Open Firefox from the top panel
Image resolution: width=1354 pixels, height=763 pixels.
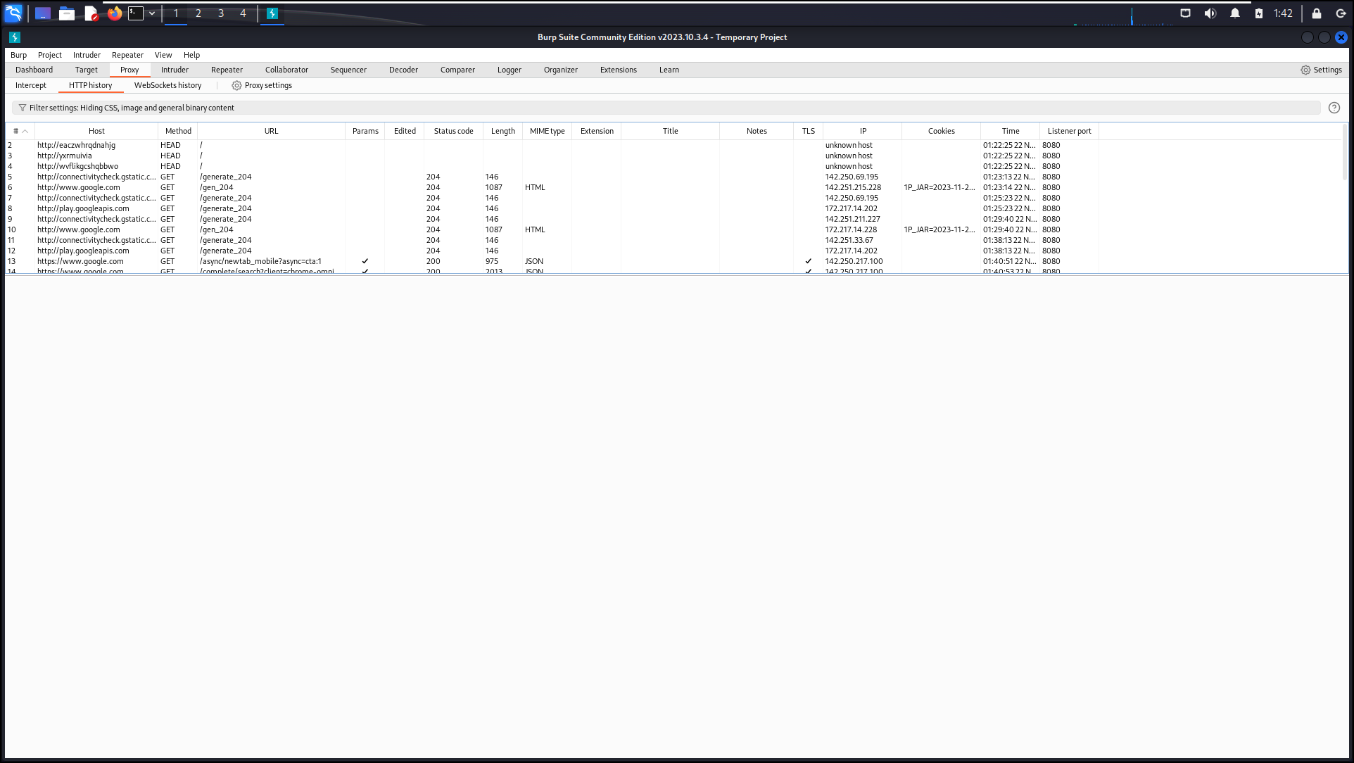tap(115, 13)
